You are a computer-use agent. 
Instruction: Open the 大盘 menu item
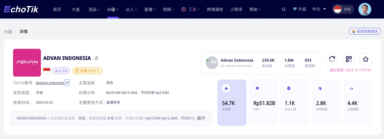pos(76,10)
